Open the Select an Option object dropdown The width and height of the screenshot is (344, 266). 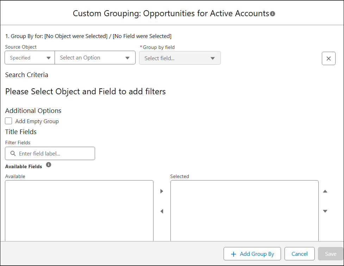click(x=95, y=57)
